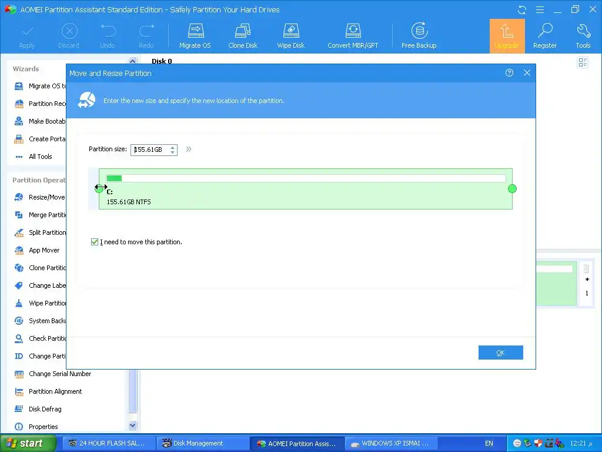Click the Apply checkmark icon
Screen dimensions: 602x452
click(27, 36)
